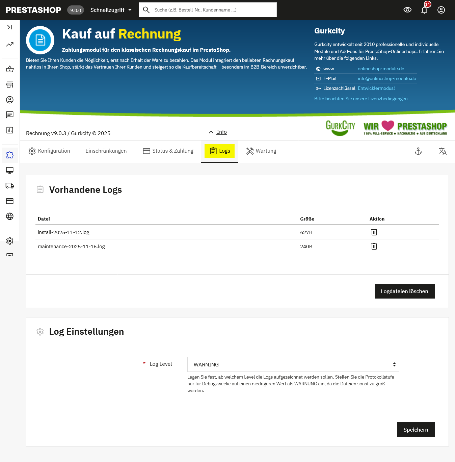
Task: Switch to the Wartung tab
Action: coord(261,151)
